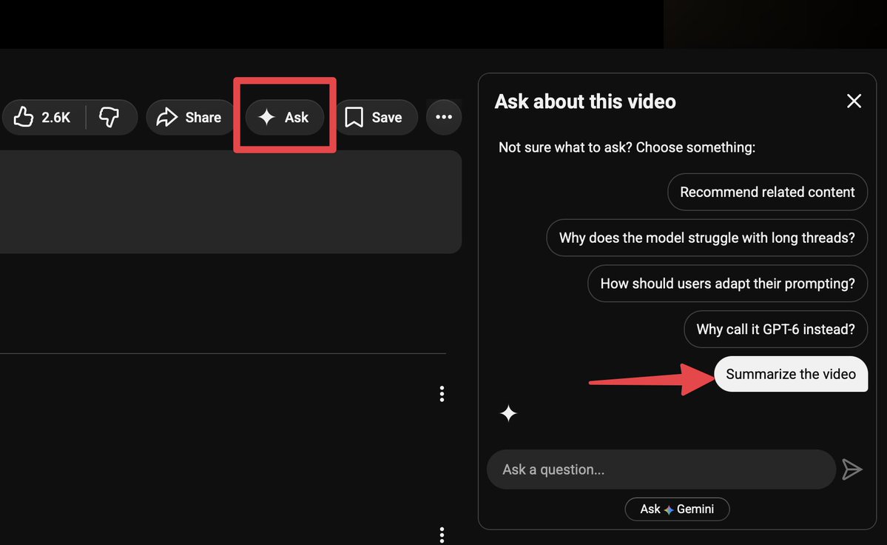
Task: Expand the video description box
Action: click(x=231, y=202)
